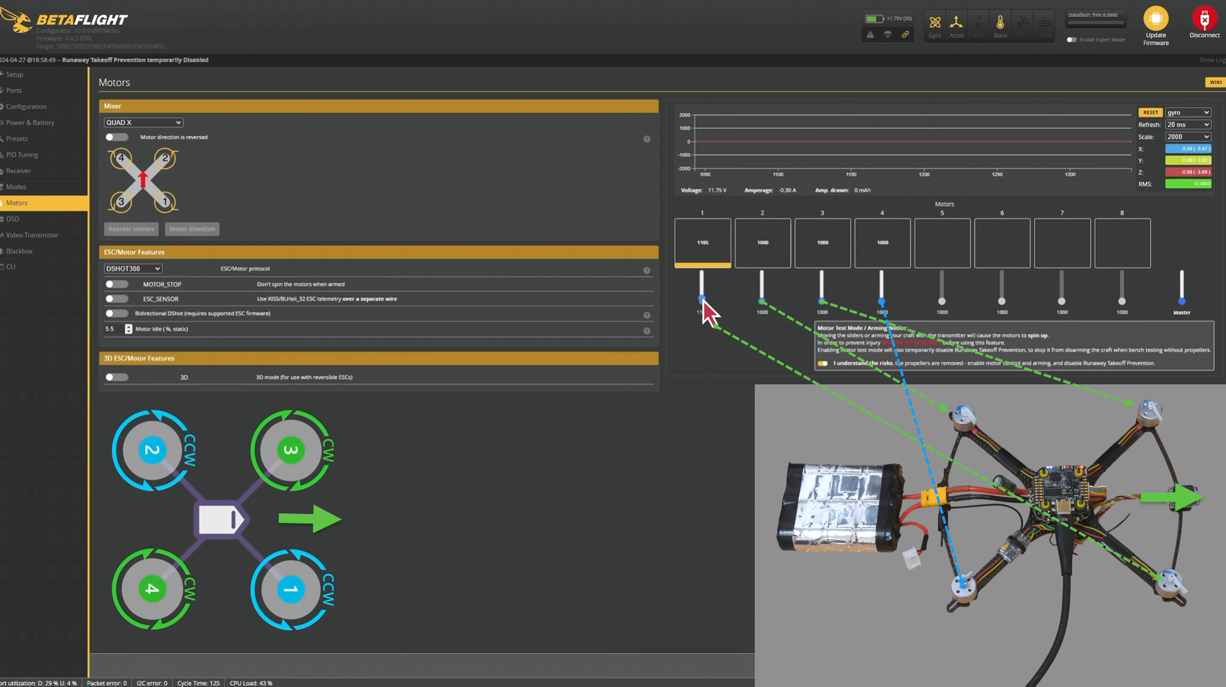Click the motor 4 slider handle
Image resolution: width=1226 pixels, height=687 pixels.
[x=882, y=301]
